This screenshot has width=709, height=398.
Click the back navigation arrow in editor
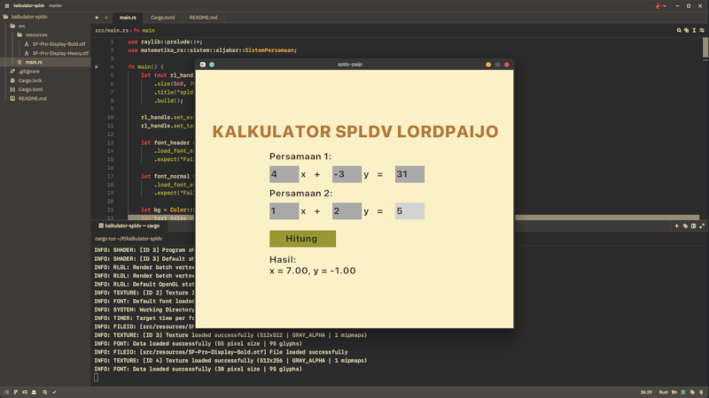pos(97,18)
